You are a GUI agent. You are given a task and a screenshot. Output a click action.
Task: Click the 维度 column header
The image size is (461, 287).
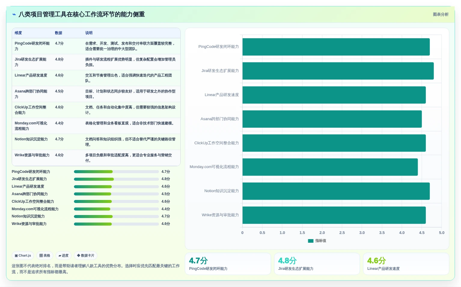pos(18,33)
